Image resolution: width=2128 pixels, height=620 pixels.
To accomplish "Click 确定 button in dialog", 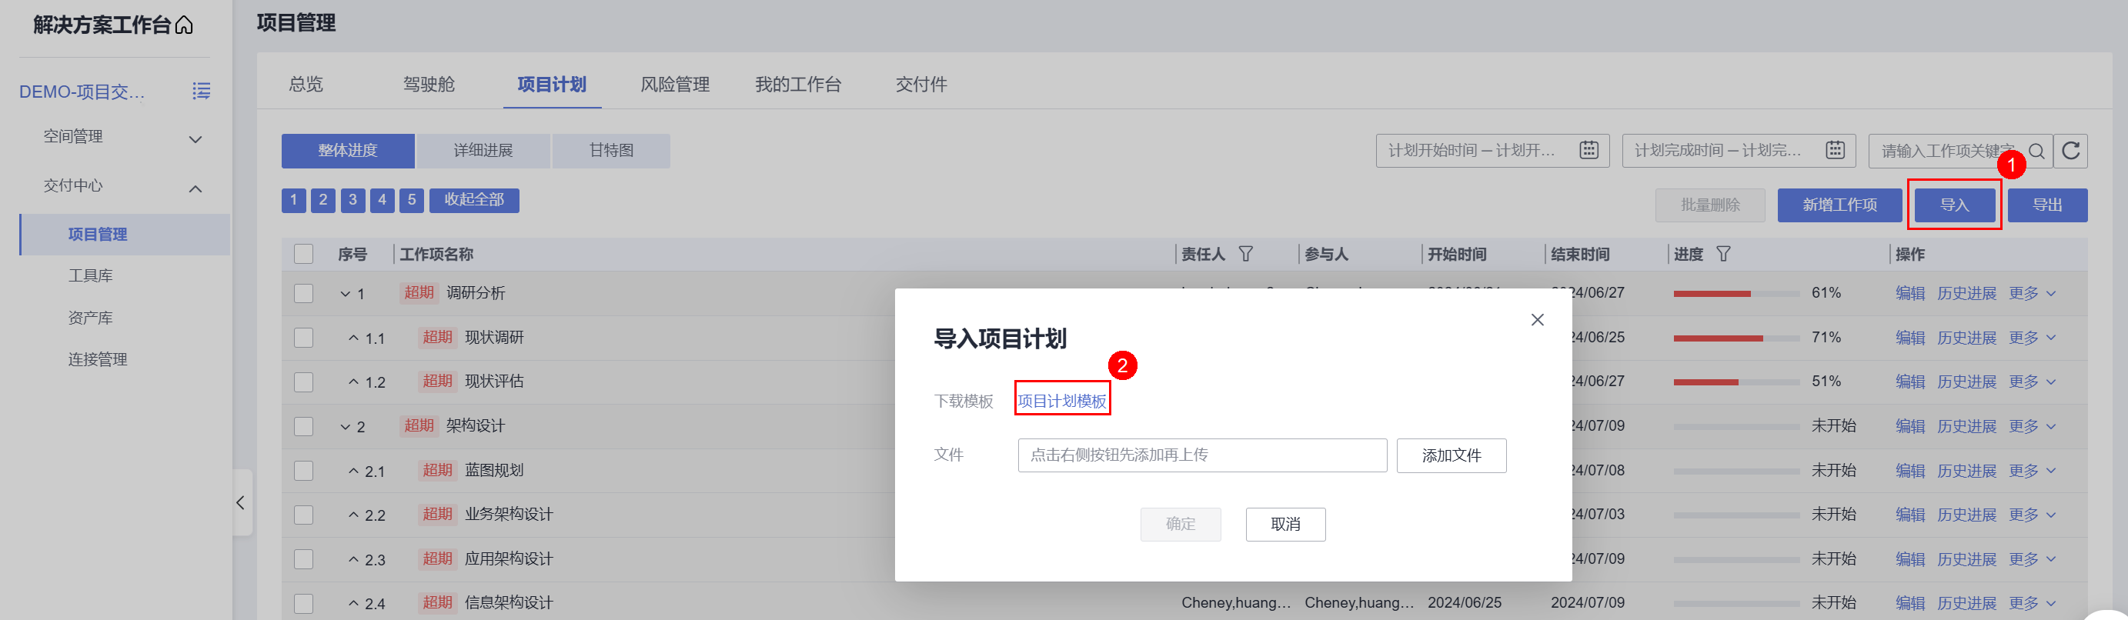I will [1180, 525].
